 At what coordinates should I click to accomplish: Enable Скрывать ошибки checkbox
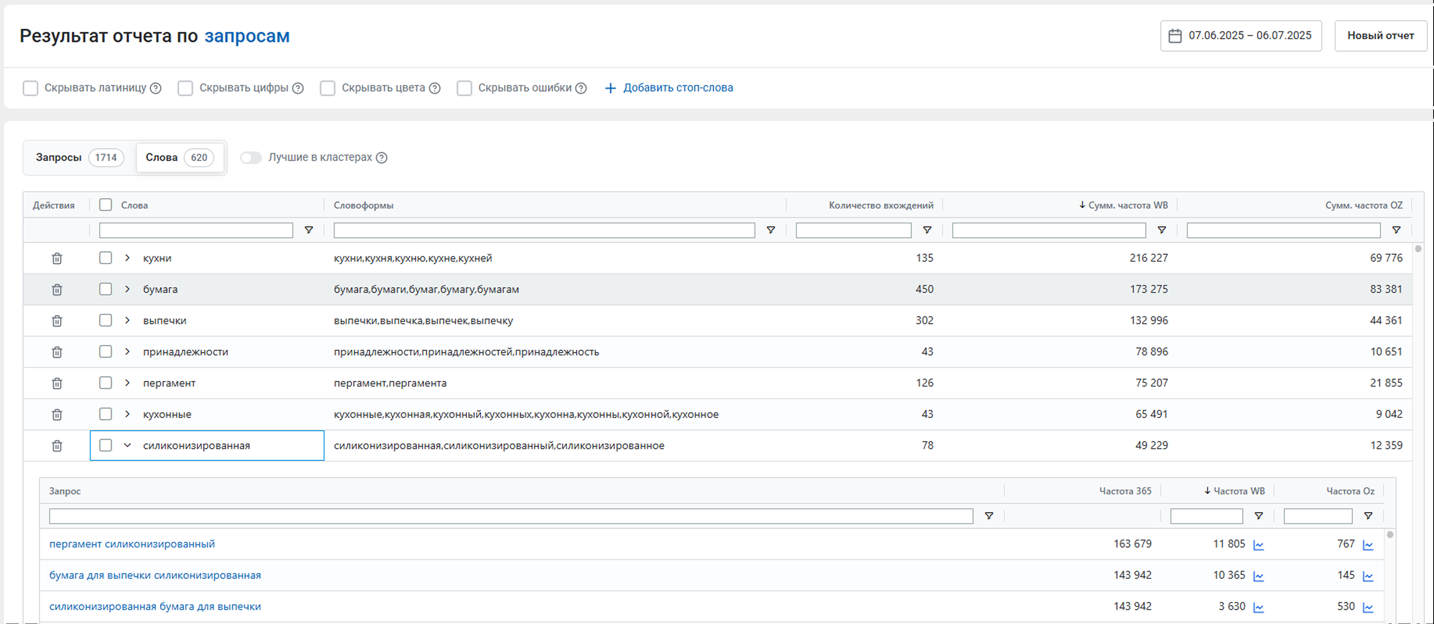point(464,88)
